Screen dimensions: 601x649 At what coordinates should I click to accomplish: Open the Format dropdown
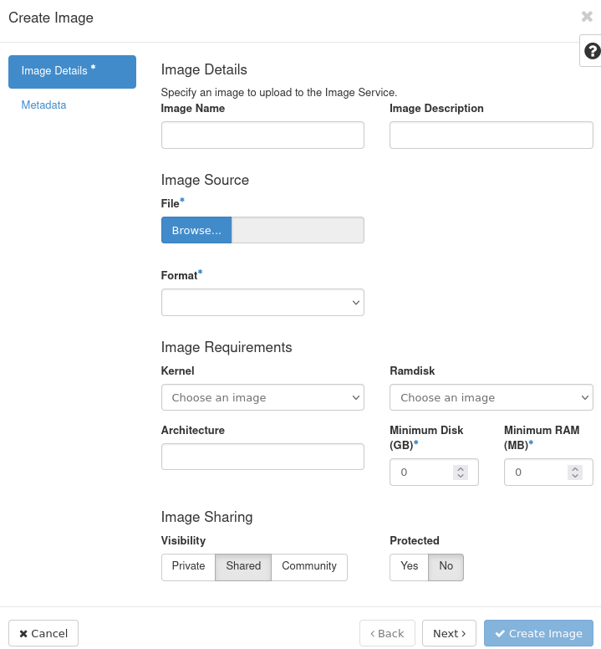(x=262, y=302)
